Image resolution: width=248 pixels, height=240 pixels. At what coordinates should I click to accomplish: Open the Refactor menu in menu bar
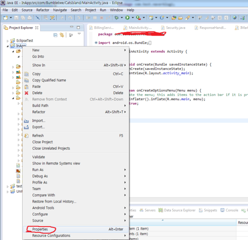point(43,10)
